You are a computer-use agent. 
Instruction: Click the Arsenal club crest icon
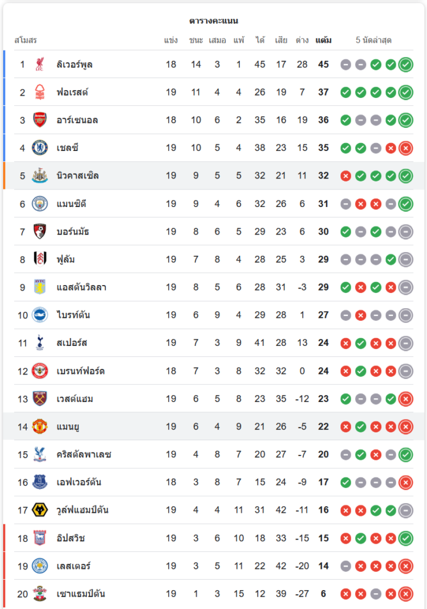click(40, 120)
